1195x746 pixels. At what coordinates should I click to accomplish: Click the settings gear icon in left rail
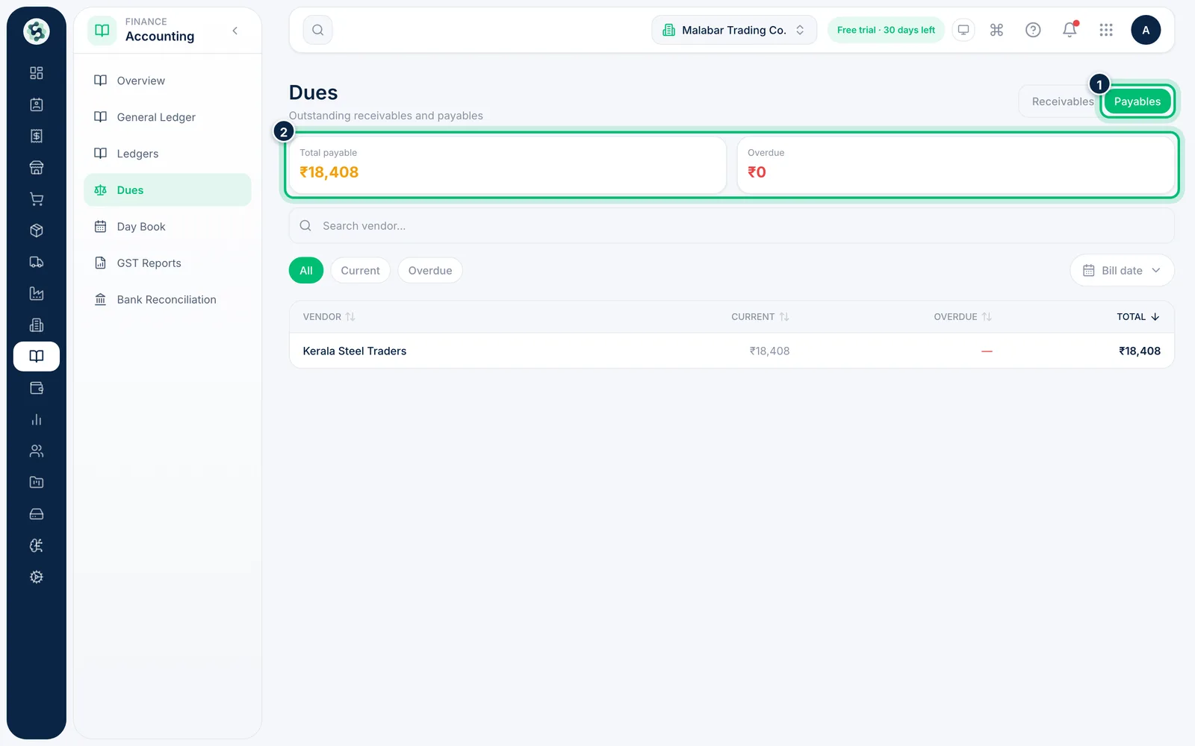(x=36, y=577)
